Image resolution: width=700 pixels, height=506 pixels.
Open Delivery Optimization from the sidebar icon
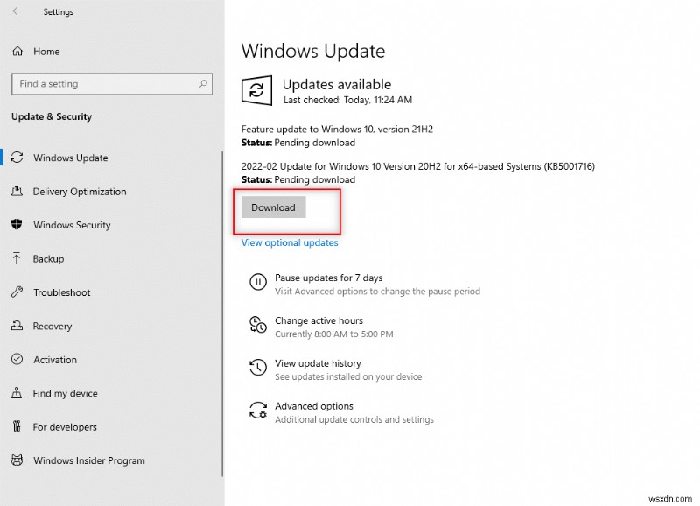[18, 192]
